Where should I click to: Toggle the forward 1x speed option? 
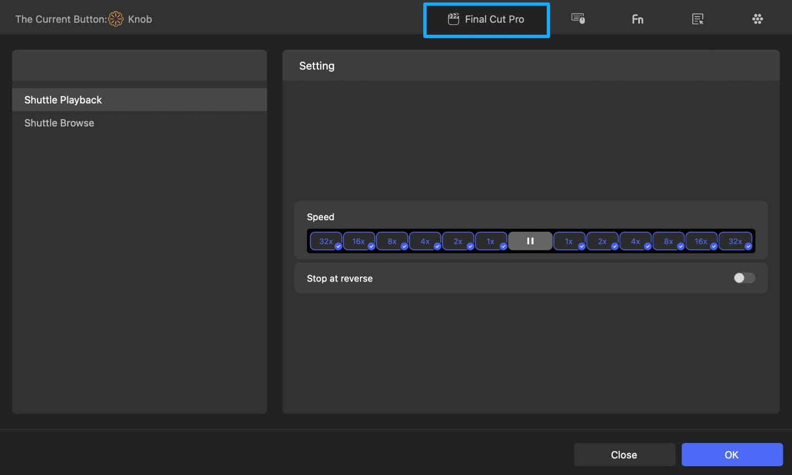coord(569,241)
